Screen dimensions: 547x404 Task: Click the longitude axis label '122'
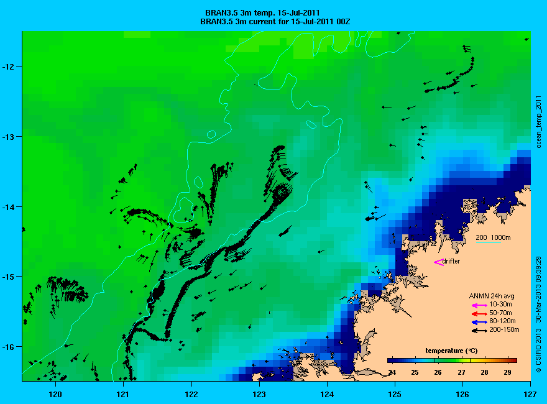click(x=191, y=394)
